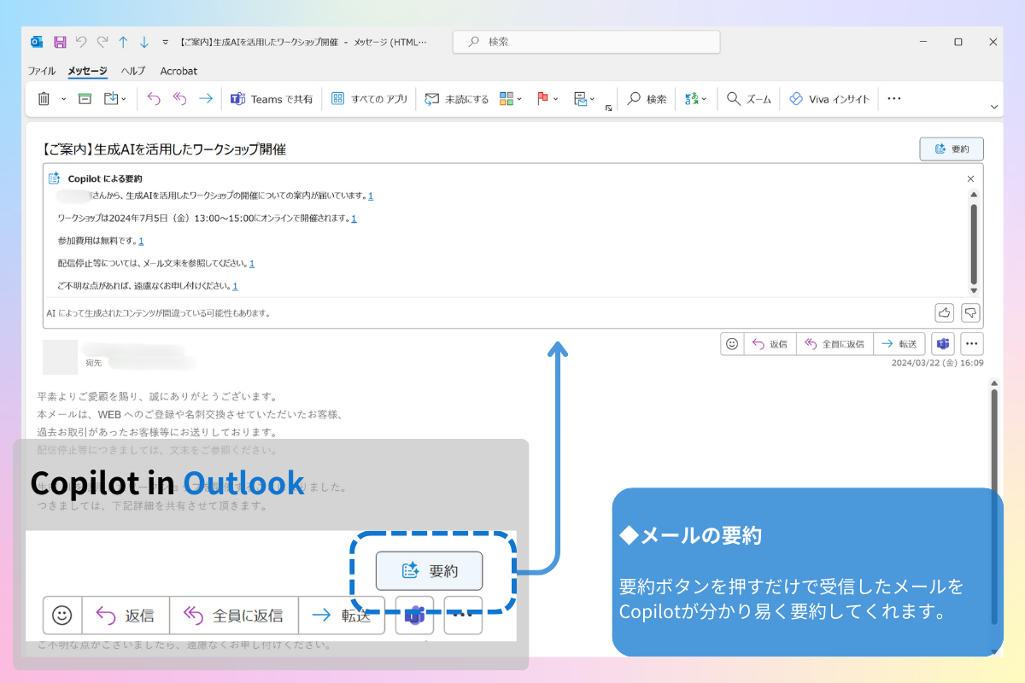The height and width of the screenshot is (683, 1025).
Task: Click the Outlook app icon in title bar
Action: click(x=37, y=42)
